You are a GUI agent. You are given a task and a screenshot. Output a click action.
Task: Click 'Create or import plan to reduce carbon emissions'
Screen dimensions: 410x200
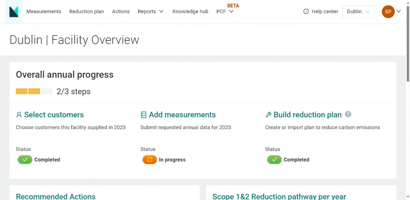322,128
